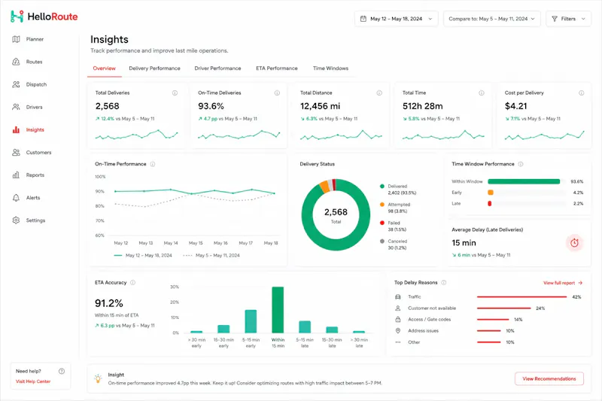Click calendar icon in date range picker
This screenshot has height=401, width=602.
[363, 18]
